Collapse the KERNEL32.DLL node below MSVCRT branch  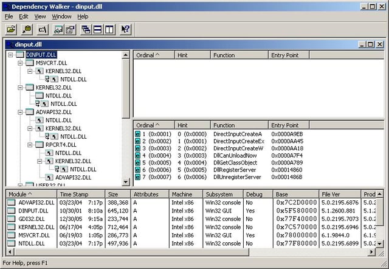(x=20, y=88)
